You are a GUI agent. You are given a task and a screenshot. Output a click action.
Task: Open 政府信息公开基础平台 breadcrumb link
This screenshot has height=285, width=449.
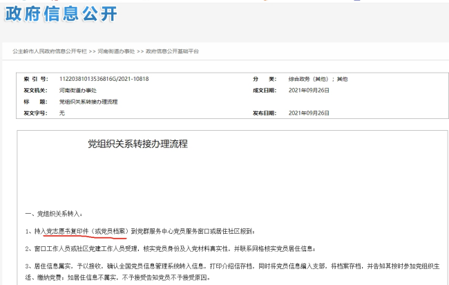171,52
